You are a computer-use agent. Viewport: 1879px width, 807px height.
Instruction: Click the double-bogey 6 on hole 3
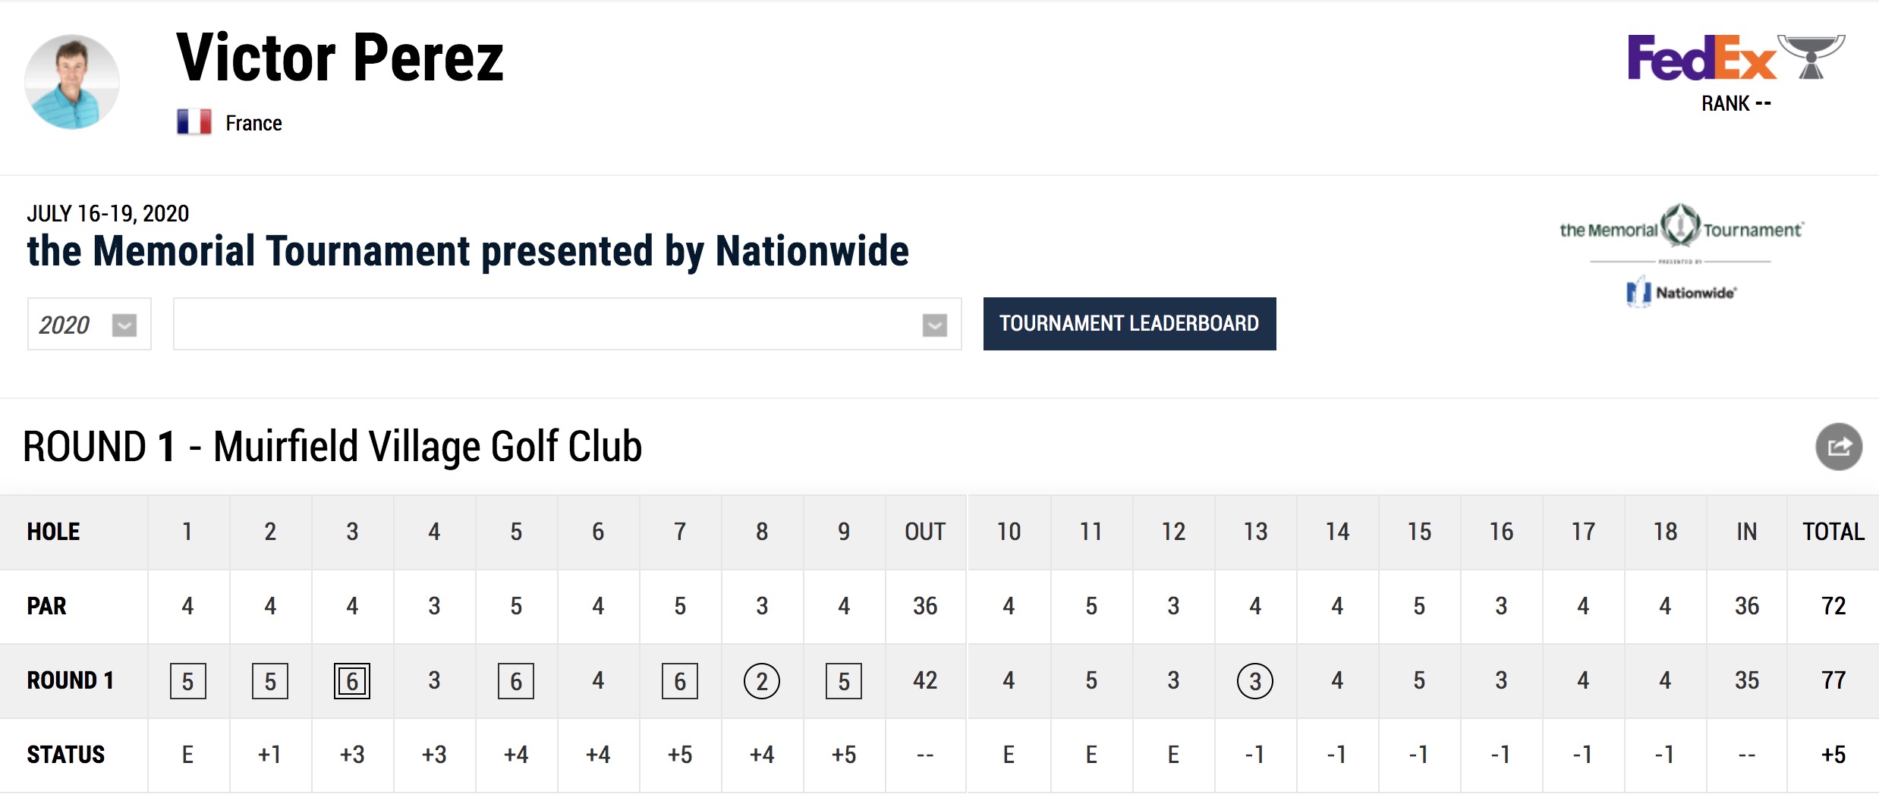point(352,681)
